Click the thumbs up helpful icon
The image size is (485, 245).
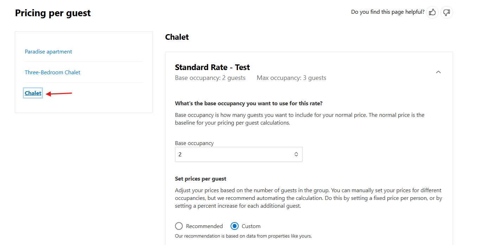click(x=432, y=12)
